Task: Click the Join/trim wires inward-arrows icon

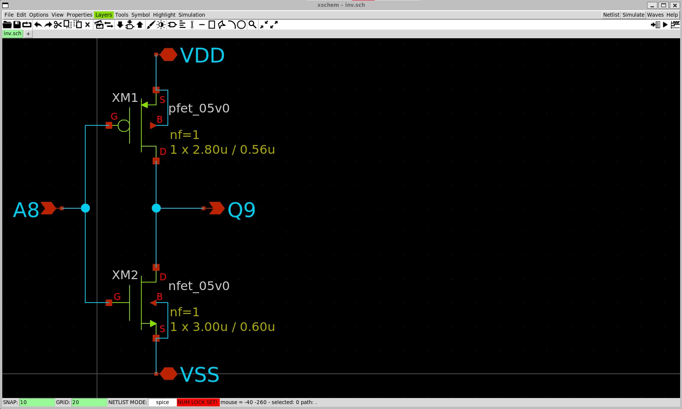Action: point(264,25)
